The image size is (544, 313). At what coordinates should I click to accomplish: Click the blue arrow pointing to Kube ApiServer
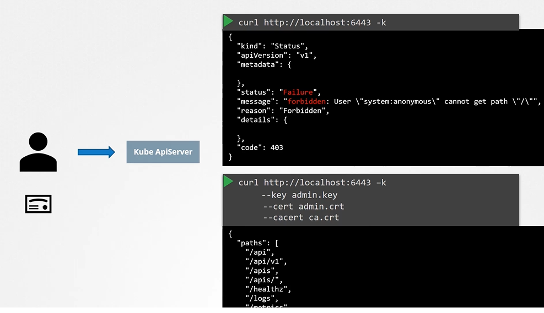tap(96, 152)
